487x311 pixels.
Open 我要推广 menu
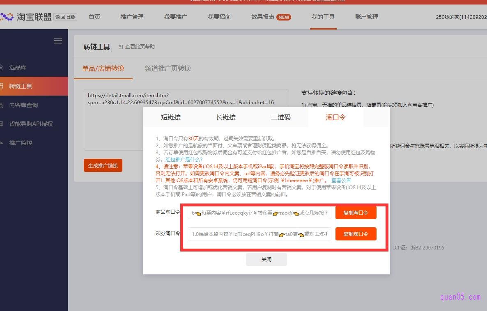tap(175, 17)
